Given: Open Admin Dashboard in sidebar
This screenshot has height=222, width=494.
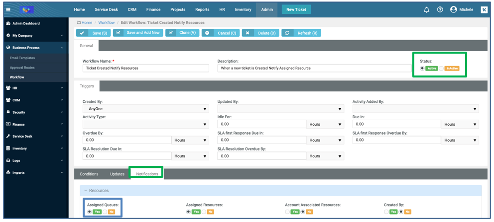Looking at the screenshot, I should click(26, 23).
